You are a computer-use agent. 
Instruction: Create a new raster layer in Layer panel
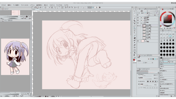tap(145, 15)
